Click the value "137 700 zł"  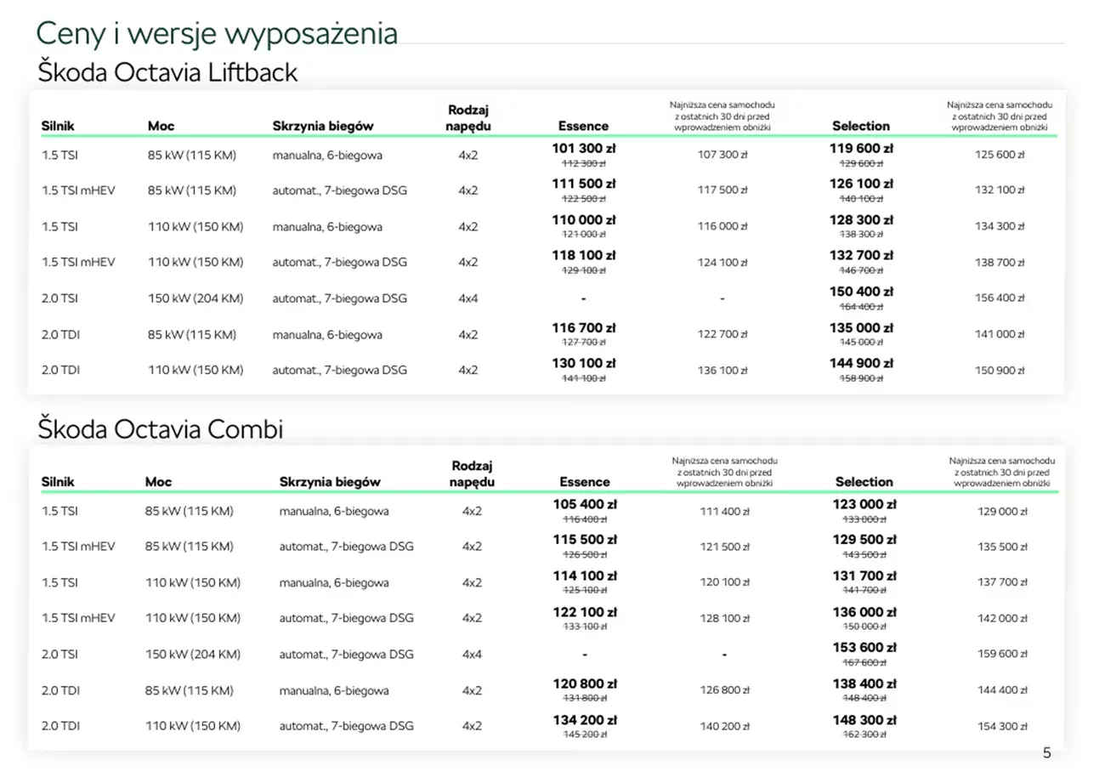pos(1002,582)
